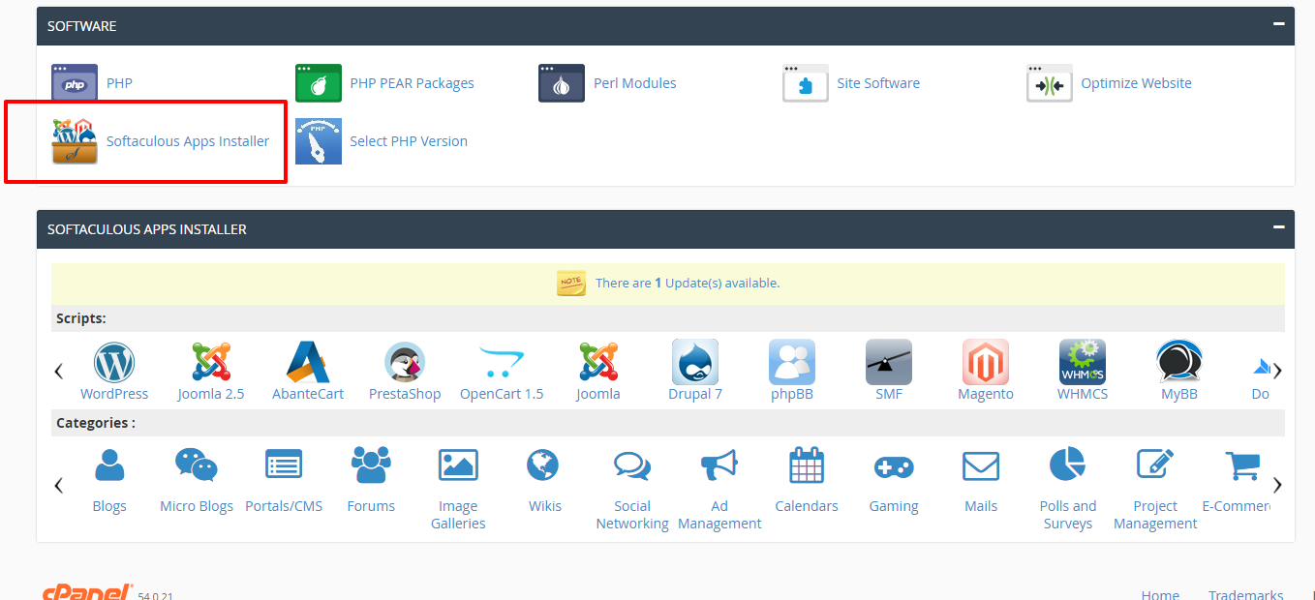Show previous scripts with left arrow
Screen dimensions: 1315x600
coord(59,371)
